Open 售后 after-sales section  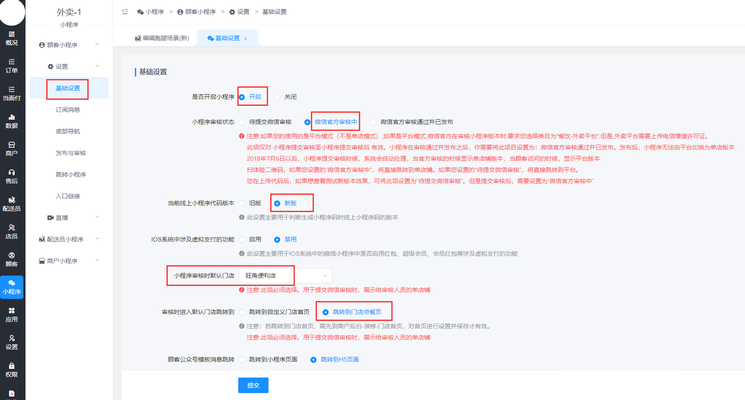12,177
